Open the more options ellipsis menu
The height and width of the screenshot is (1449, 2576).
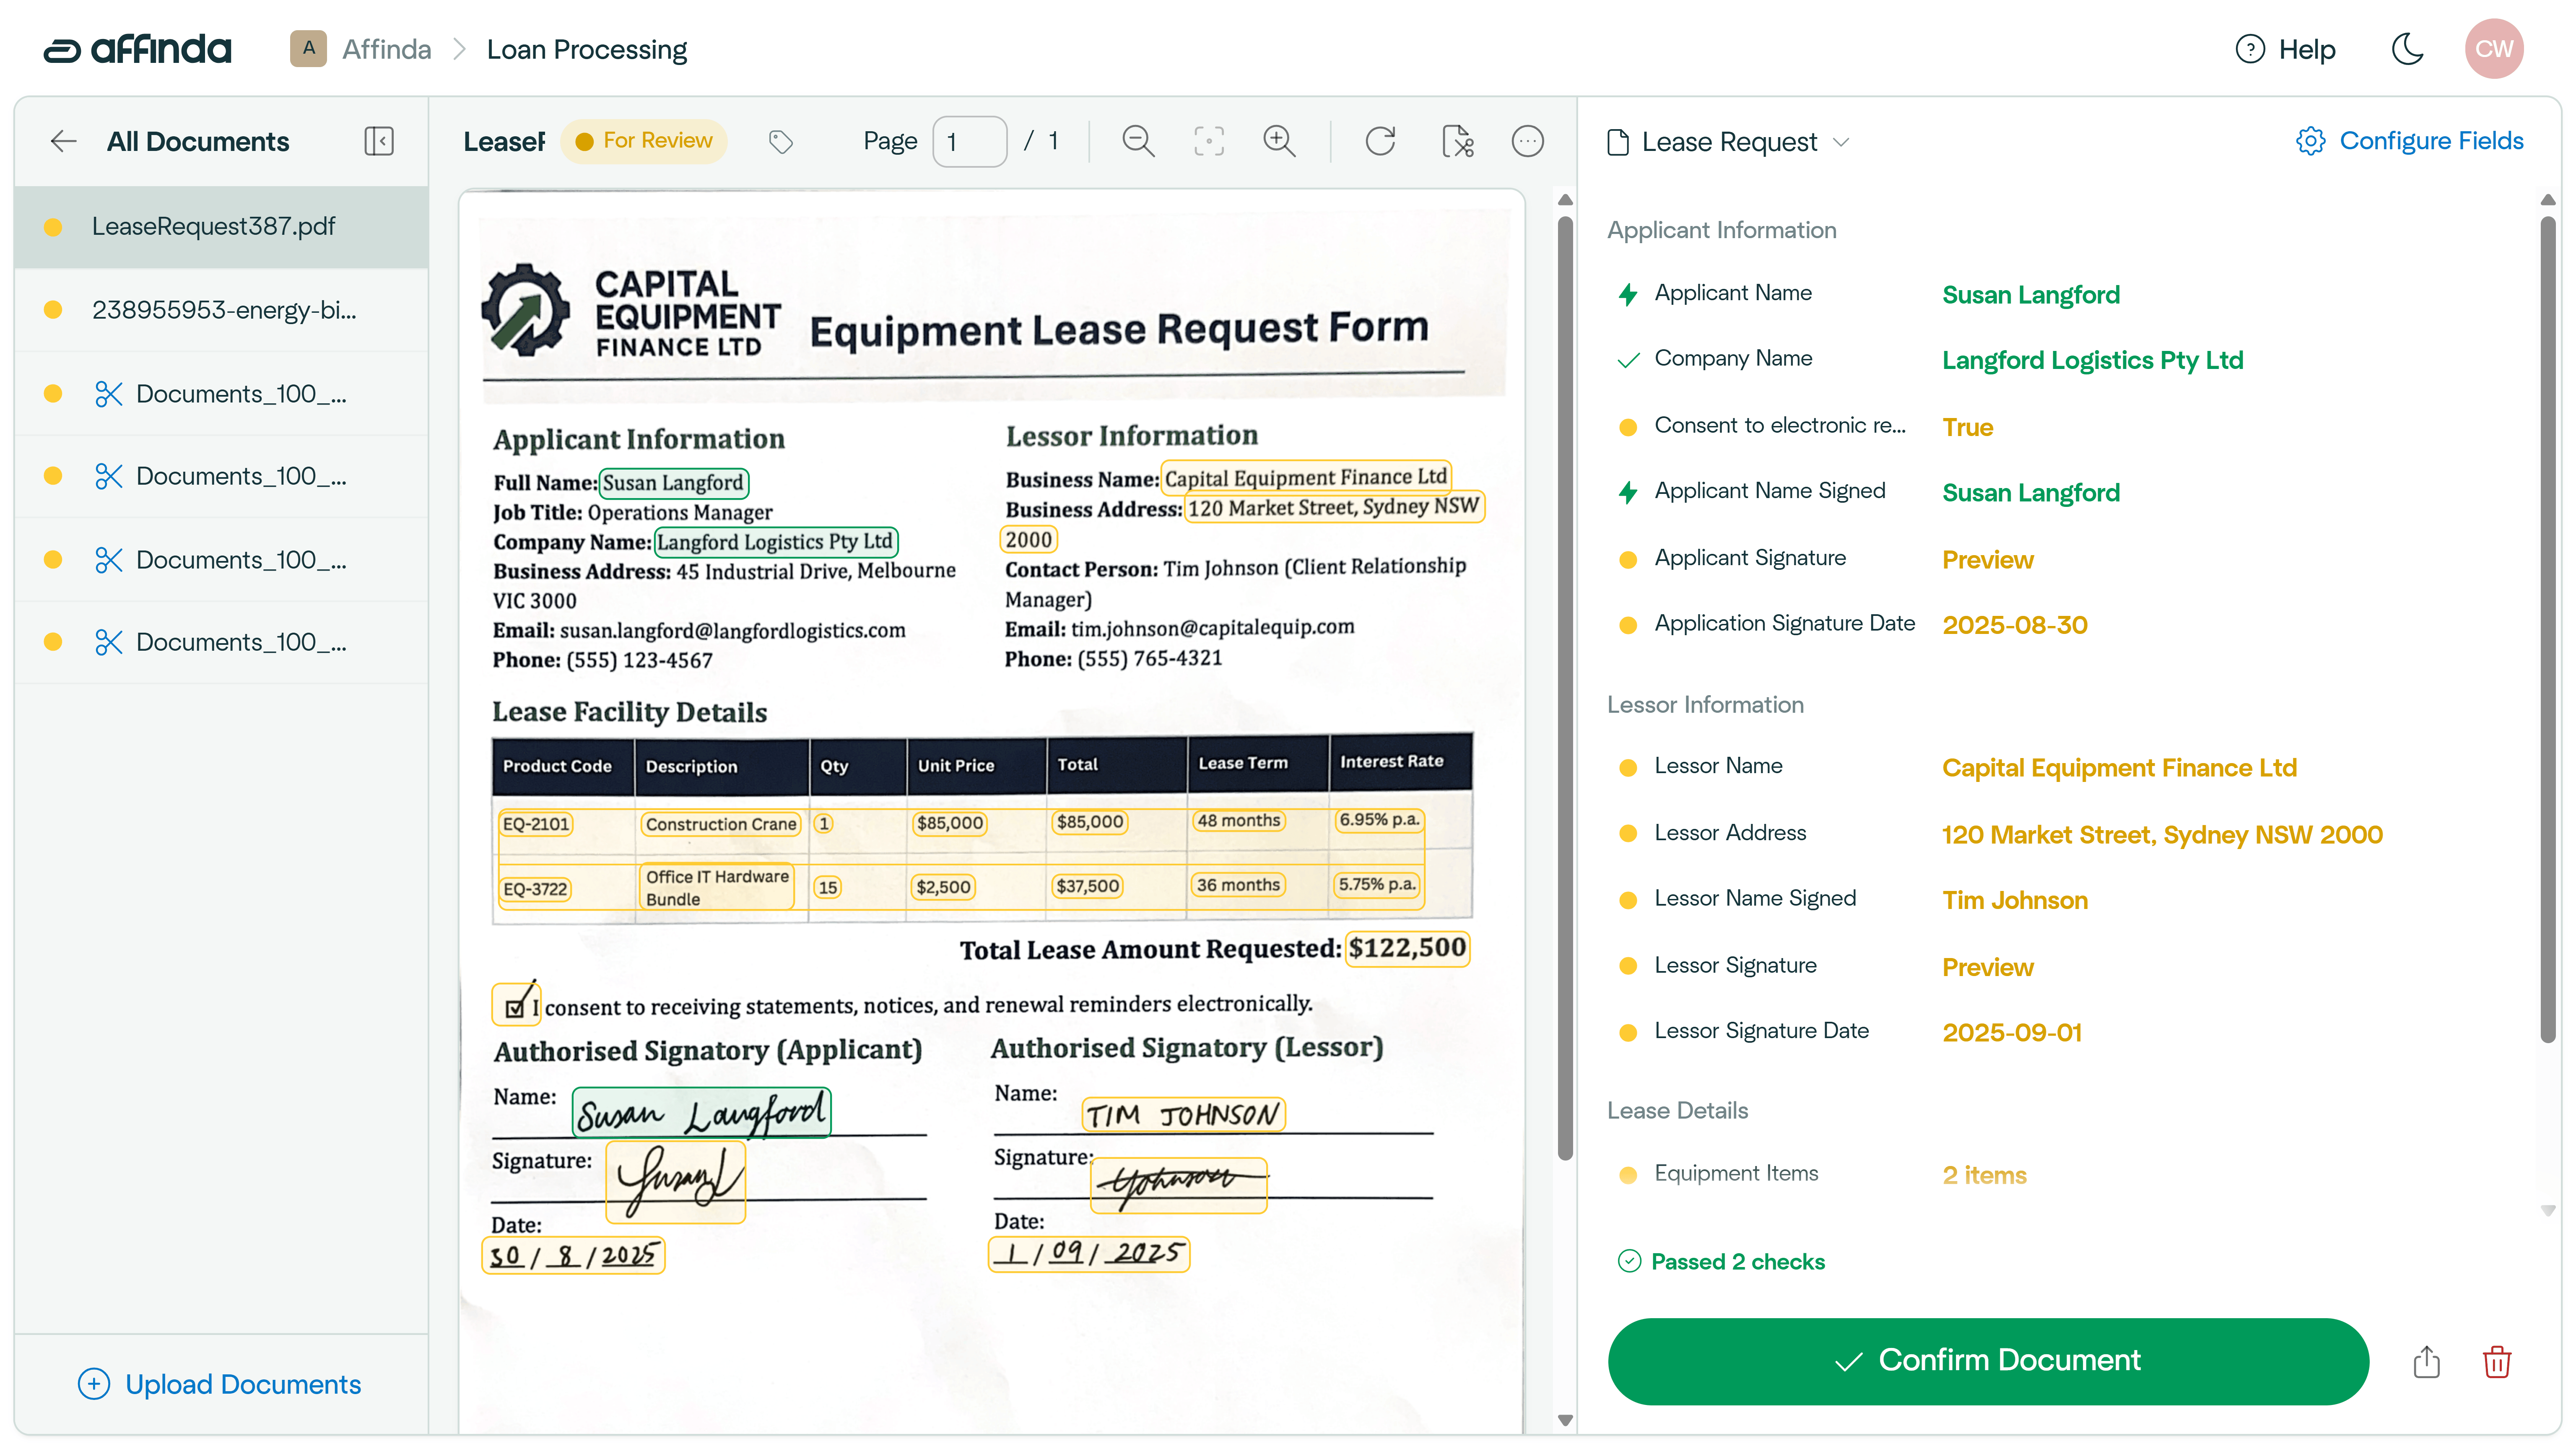click(1527, 141)
